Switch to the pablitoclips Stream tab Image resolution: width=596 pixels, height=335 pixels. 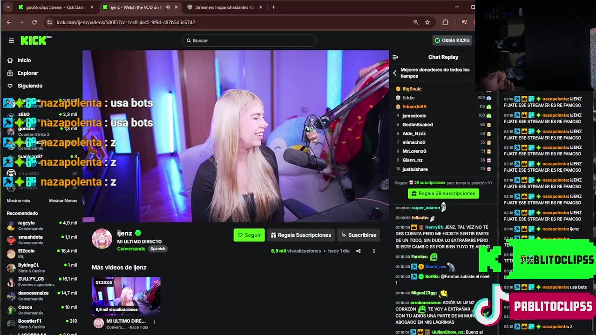pyautogui.click(x=55, y=7)
